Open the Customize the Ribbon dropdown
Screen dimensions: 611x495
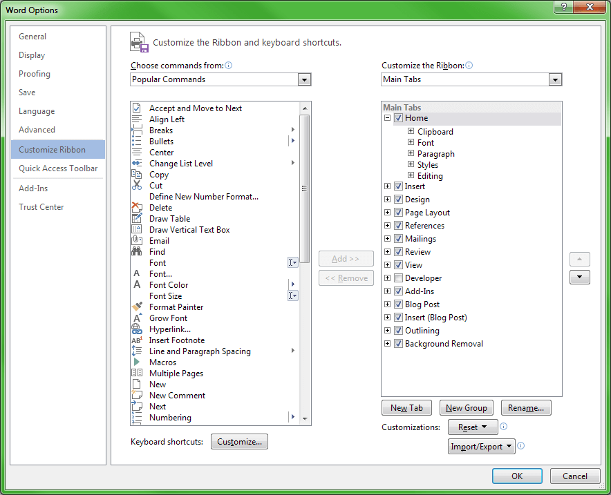coord(555,79)
